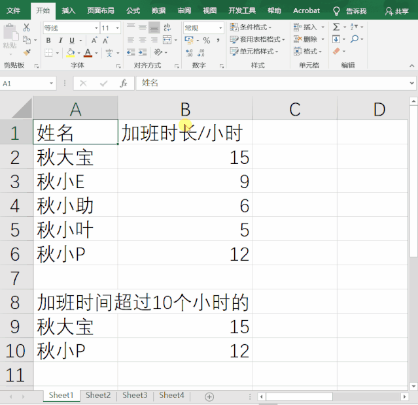Toggle top vertical alignment

[x=131, y=27]
